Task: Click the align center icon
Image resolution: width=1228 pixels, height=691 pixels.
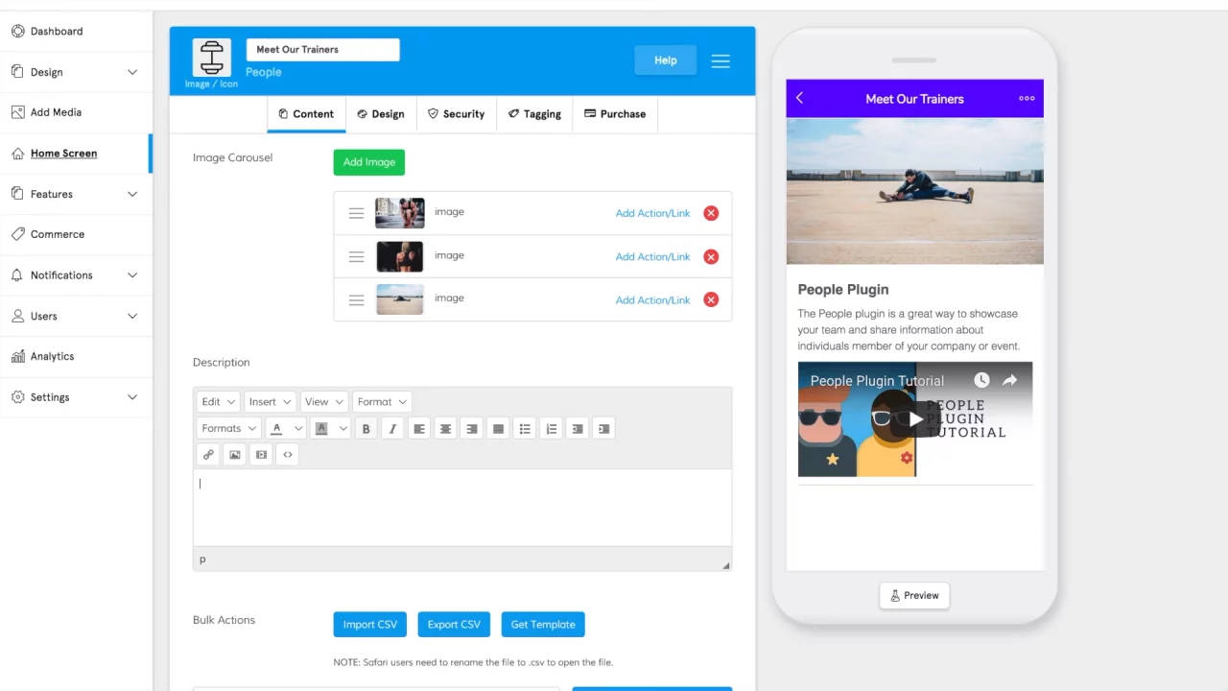Action: [x=445, y=428]
